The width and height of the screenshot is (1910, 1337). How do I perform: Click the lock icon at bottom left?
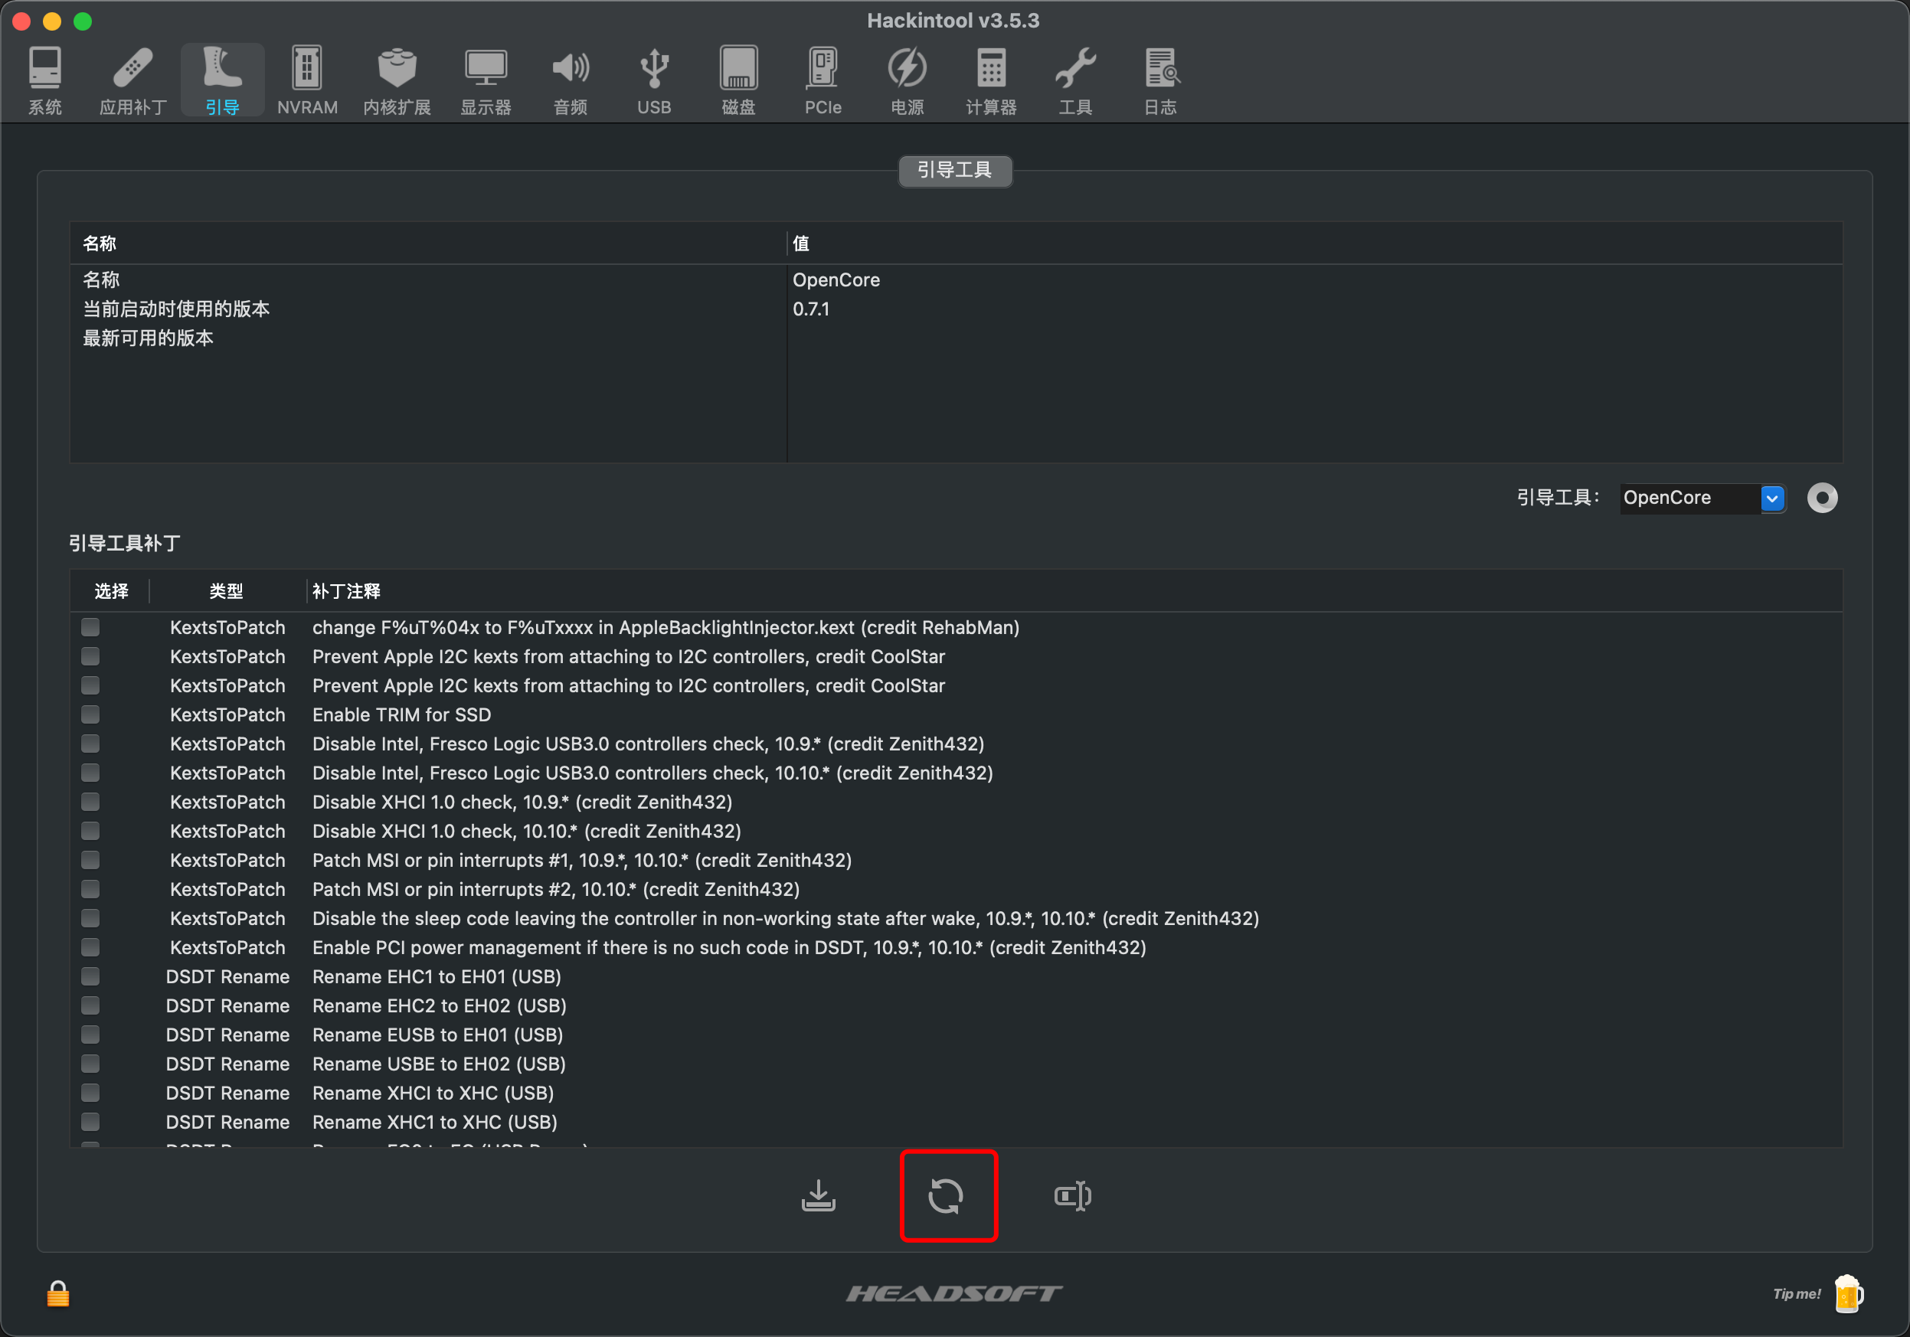point(58,1293)
